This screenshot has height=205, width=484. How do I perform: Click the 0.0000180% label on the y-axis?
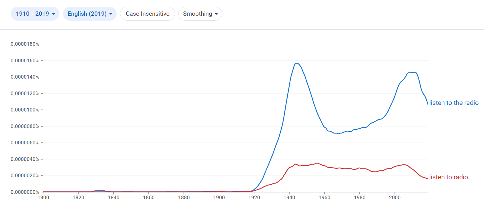pos(25,44)
